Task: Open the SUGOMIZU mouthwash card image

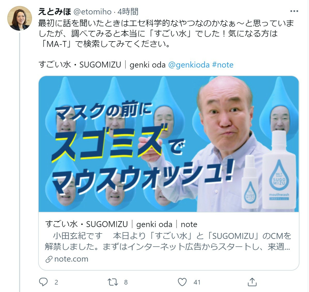Action: point(169,144)
